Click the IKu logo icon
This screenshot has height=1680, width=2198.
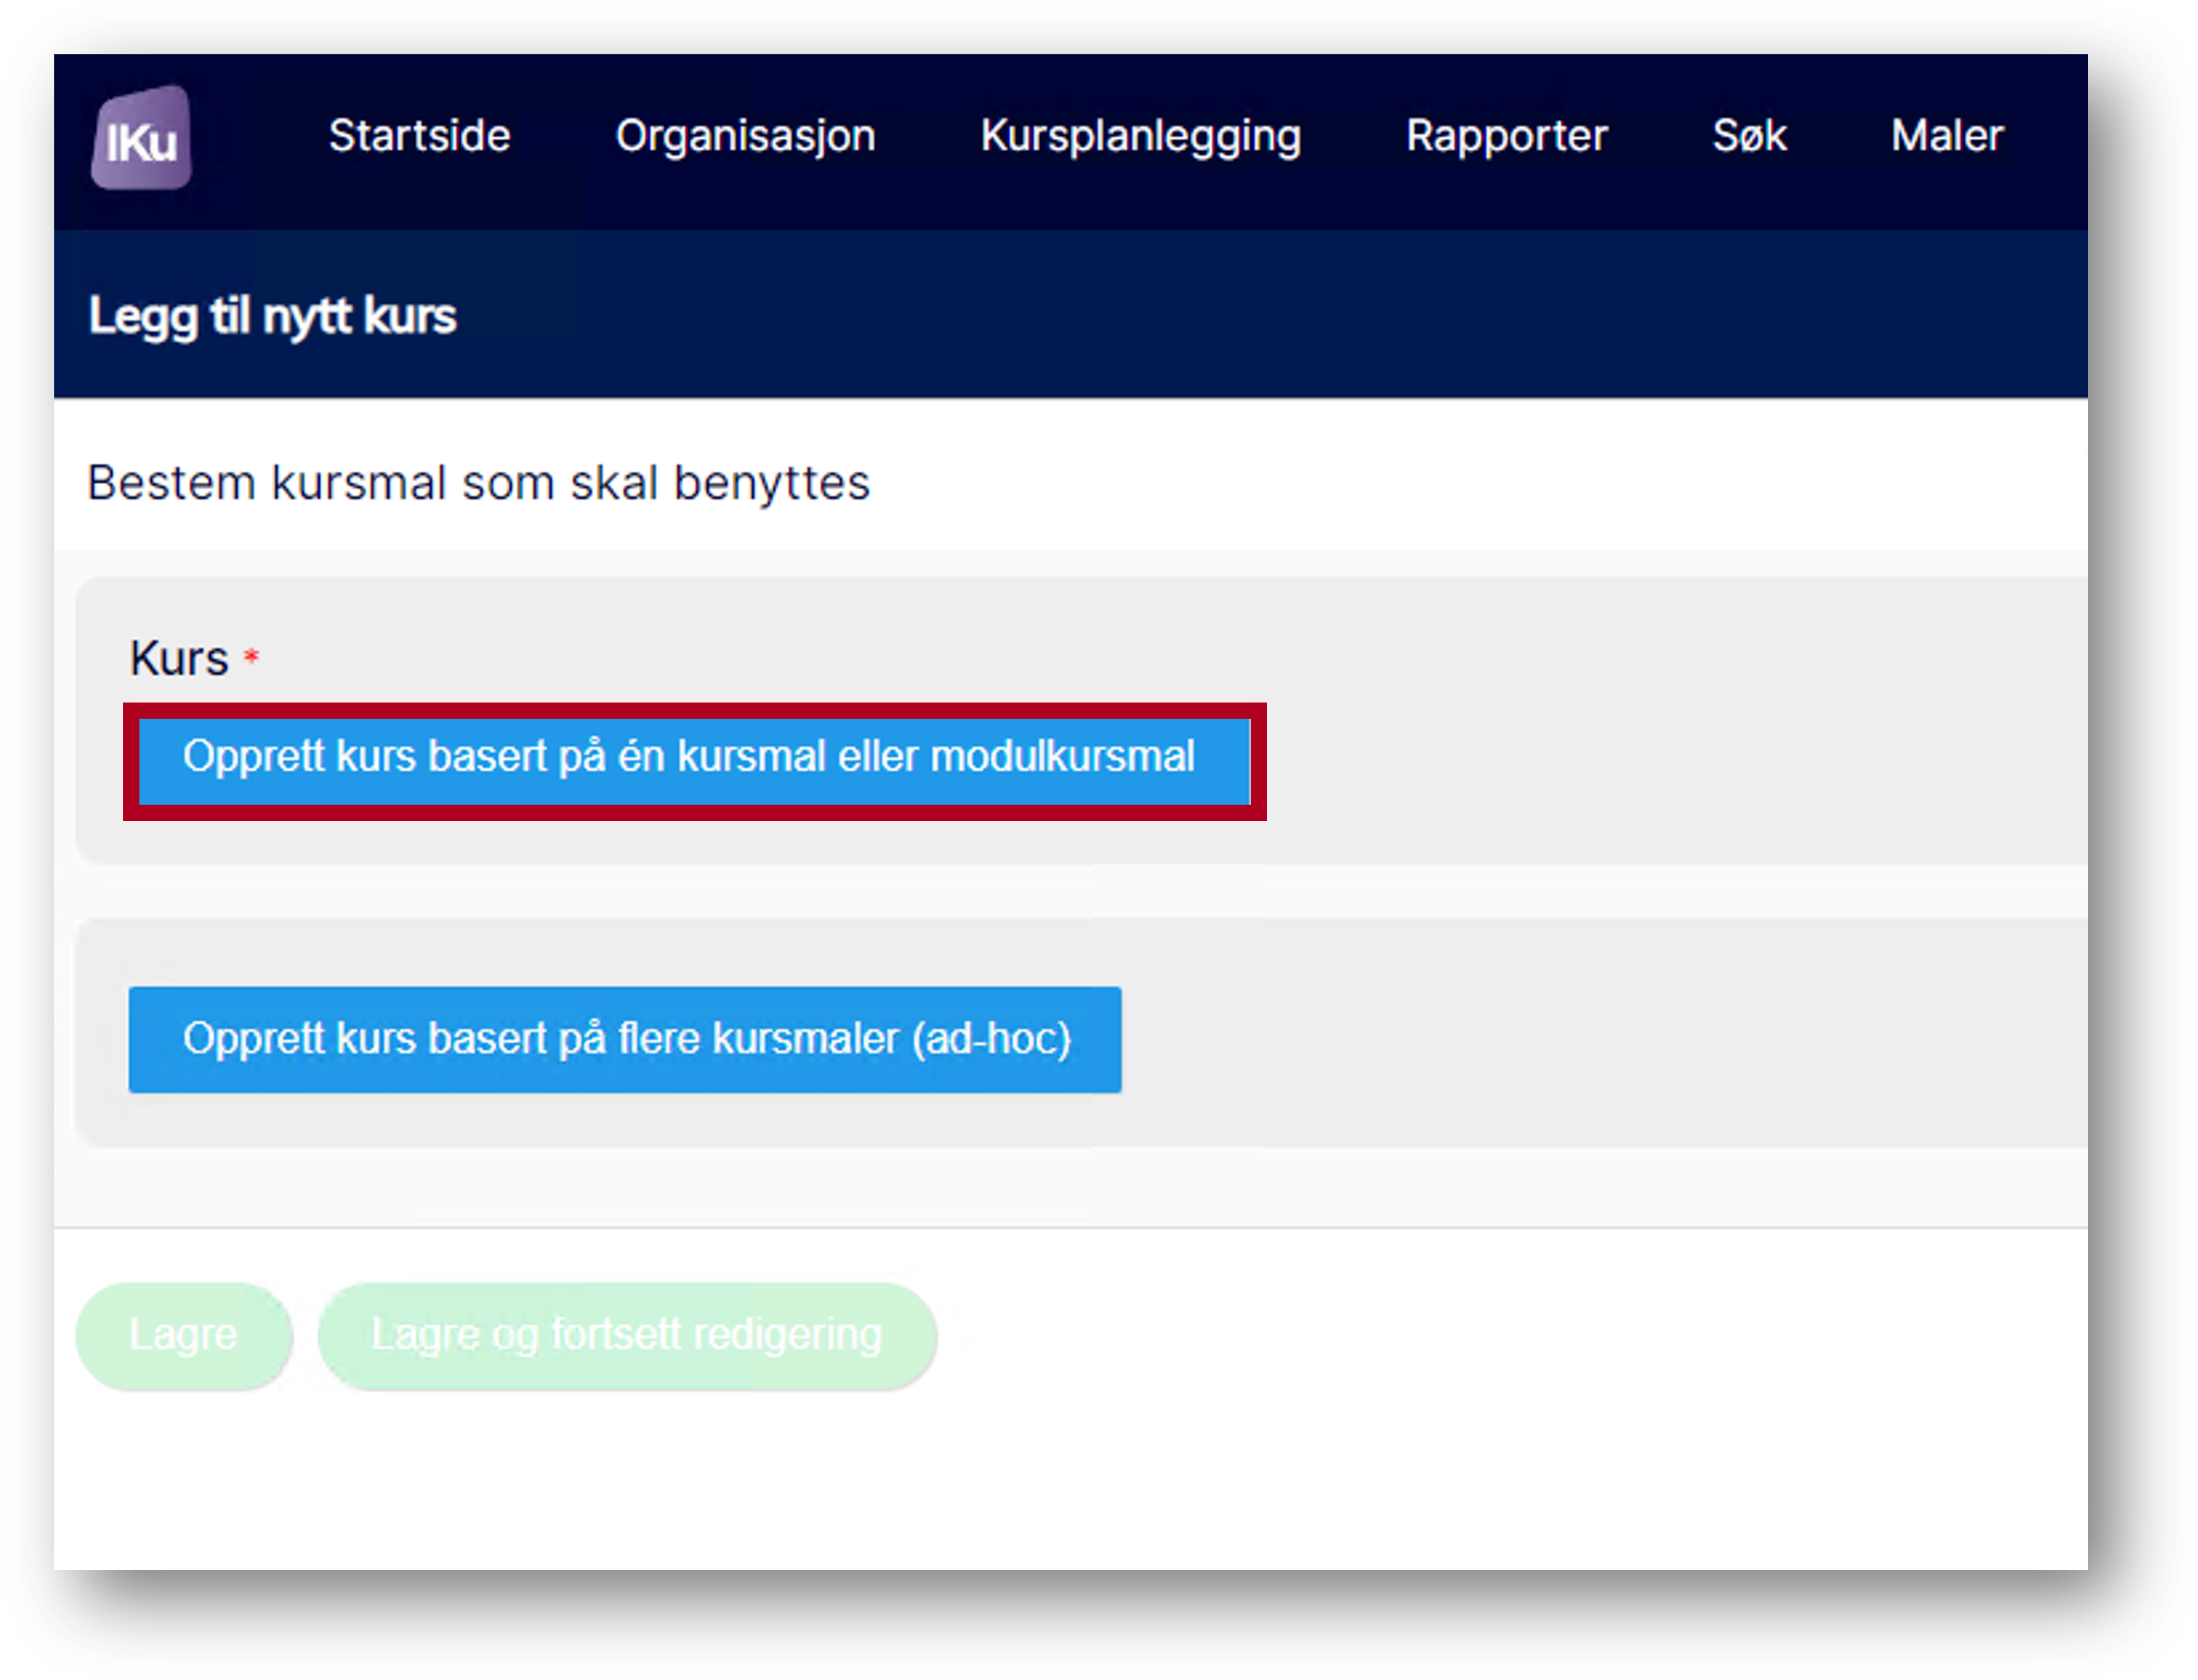[x=141, y=138]
